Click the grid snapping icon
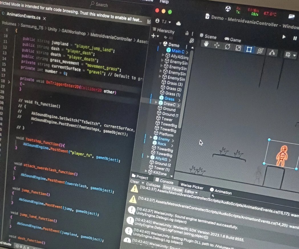The width and height of the screenshot is (299, 249). click(288, 54)
